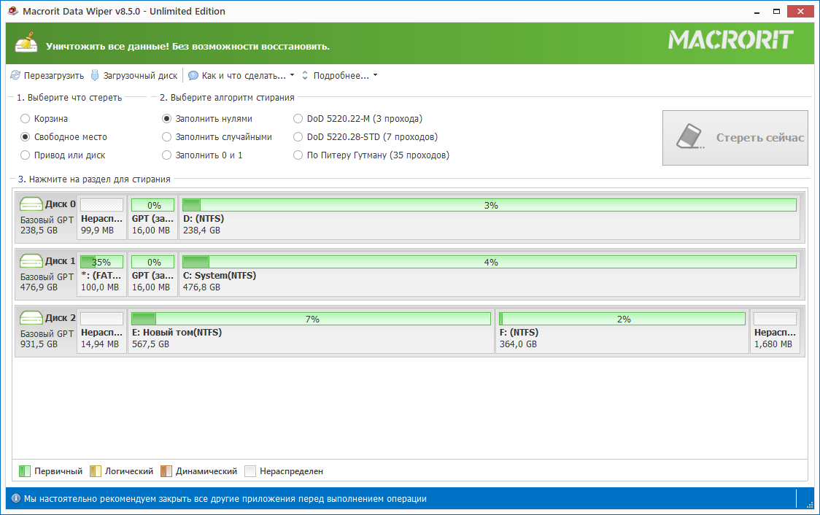Click the MACRORIT logo link
This screenshot has width=820, height=515.
point(730,40)
